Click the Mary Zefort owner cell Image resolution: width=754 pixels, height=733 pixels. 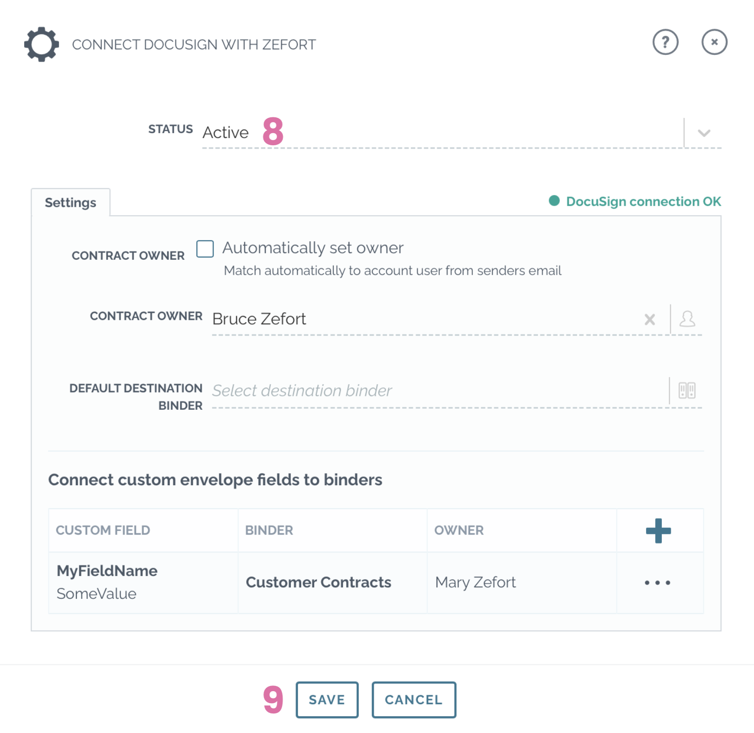click(x=522, y=583)
